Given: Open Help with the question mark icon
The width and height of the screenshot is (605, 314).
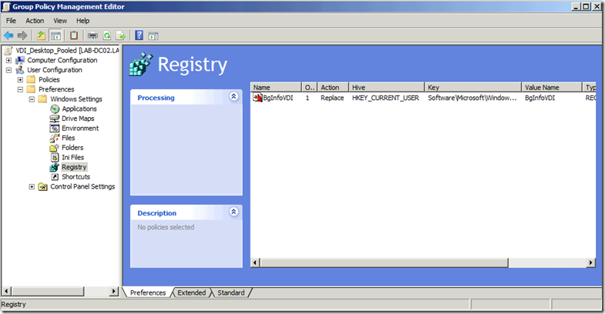Looking at the screenshot, I should point(139,36).
